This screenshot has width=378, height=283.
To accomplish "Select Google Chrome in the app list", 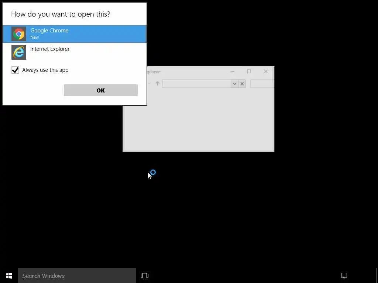I will click(x=75, y=34).
